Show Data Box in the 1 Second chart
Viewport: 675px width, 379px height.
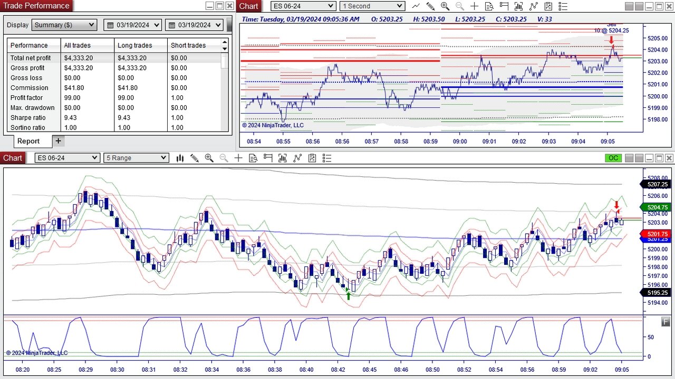pyautogui.click(x=489, y=6)
